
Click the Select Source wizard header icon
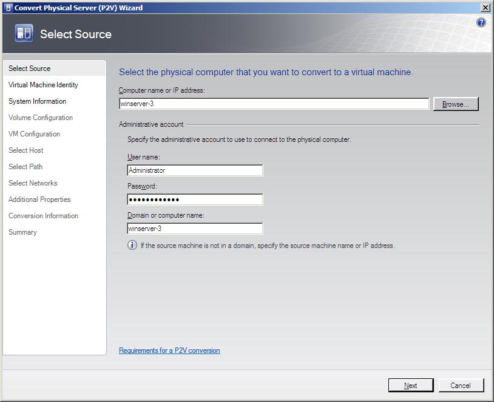coord(24,34)
